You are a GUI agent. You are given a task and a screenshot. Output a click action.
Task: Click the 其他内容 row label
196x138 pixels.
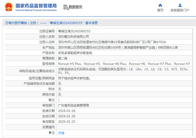tap(48, 95)
